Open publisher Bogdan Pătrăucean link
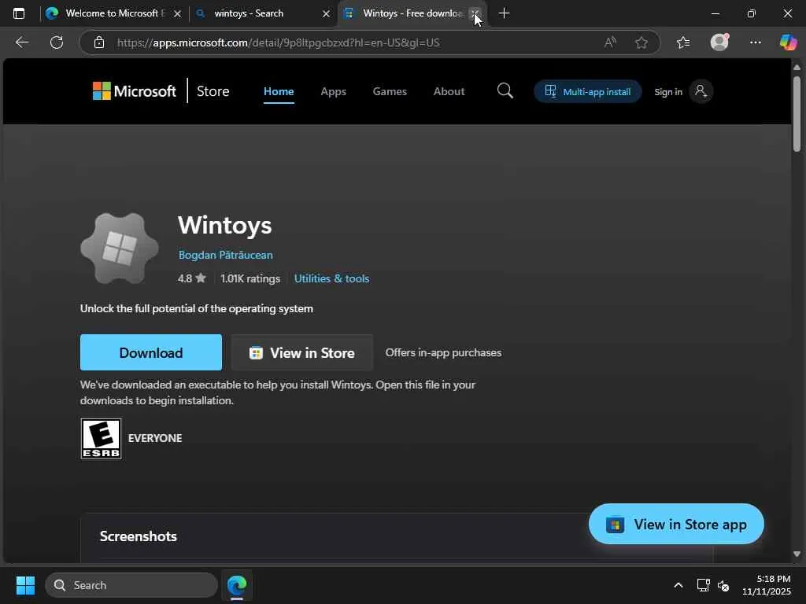The height and width of the screenshot is (604, 806). 226,255
